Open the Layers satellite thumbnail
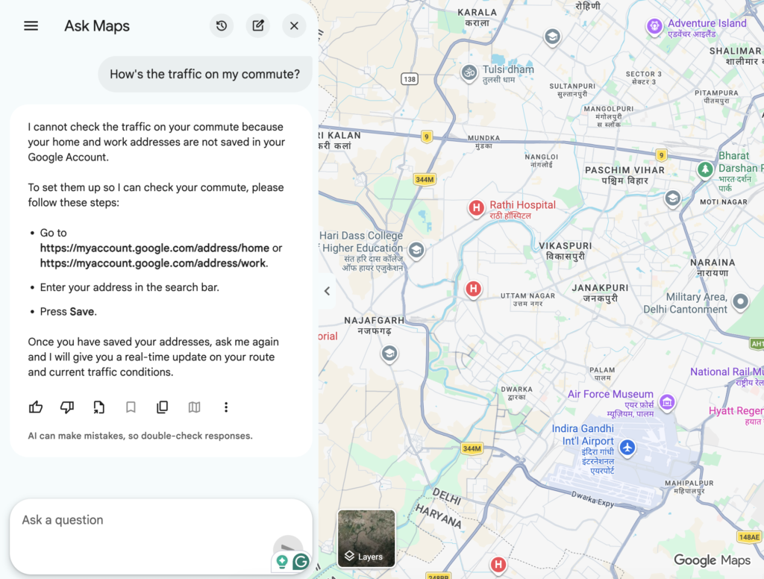764x579 pixels. [366, 539]
